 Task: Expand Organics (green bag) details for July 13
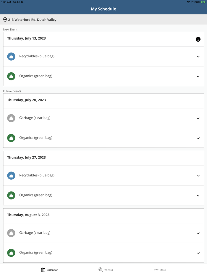point(198,77)
